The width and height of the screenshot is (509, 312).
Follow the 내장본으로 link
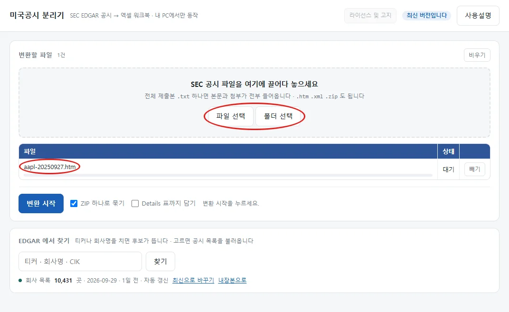(x=232, y=280)
